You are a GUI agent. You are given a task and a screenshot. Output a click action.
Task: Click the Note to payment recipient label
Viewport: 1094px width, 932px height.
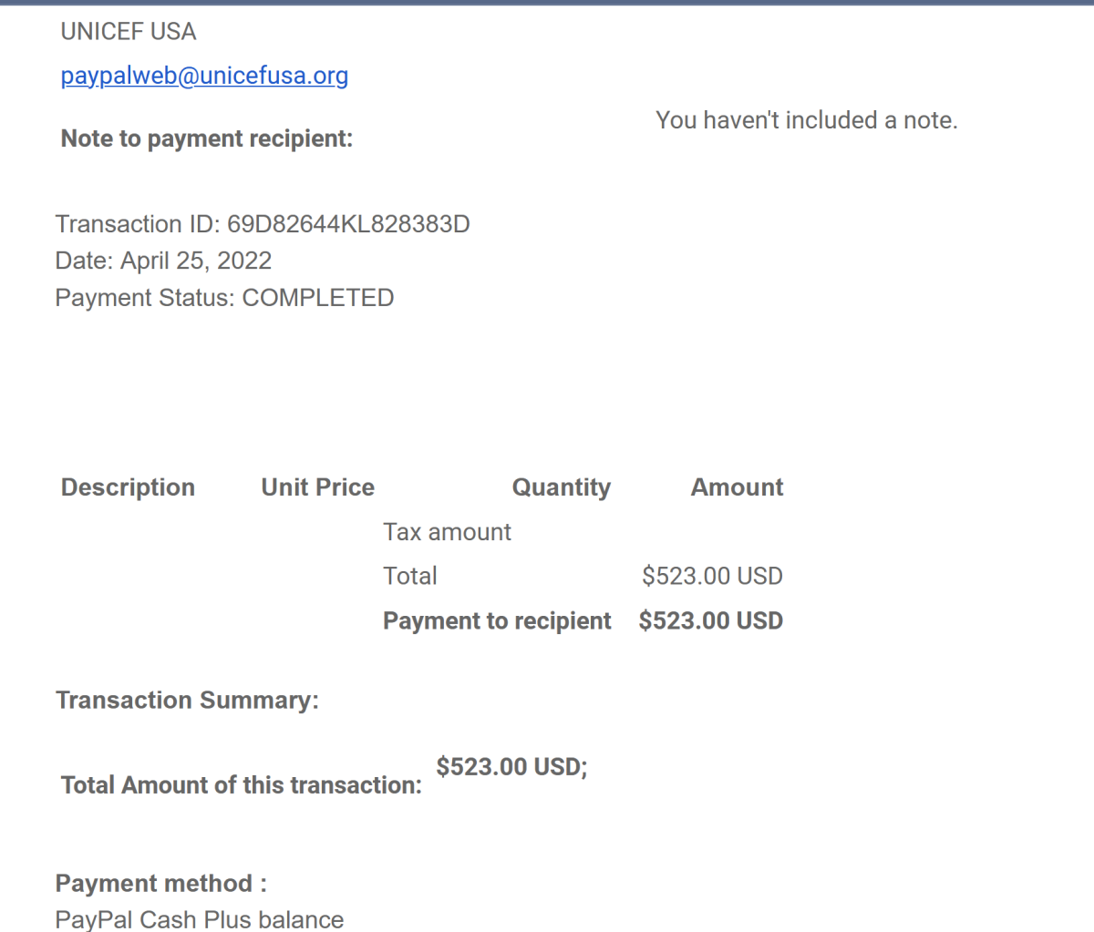pos(207,138)
